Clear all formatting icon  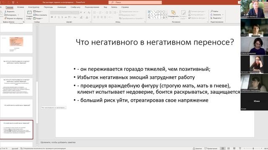89,12
